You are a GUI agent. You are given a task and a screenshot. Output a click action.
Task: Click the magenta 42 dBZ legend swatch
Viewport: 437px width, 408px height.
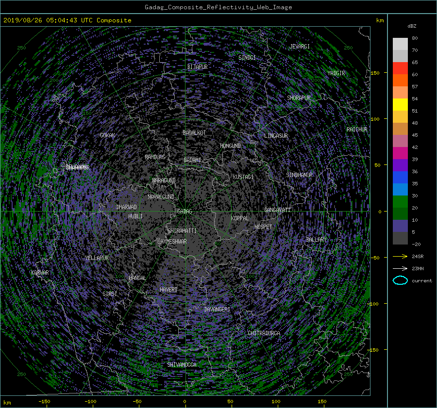(x=400, y=153)
